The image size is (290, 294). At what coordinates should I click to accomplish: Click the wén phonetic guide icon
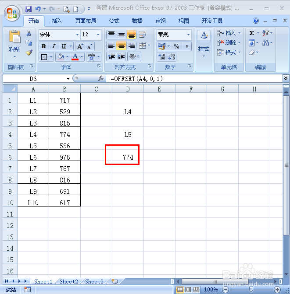pos(91,56)
